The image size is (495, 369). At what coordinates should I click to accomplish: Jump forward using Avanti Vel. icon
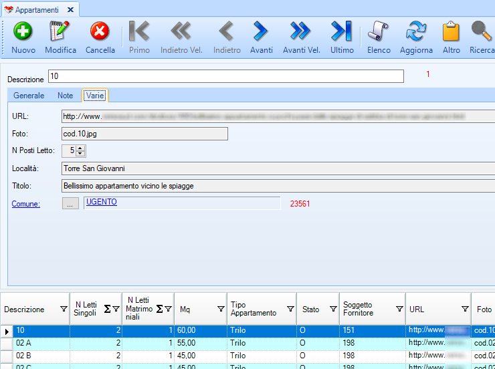(301, 31)
